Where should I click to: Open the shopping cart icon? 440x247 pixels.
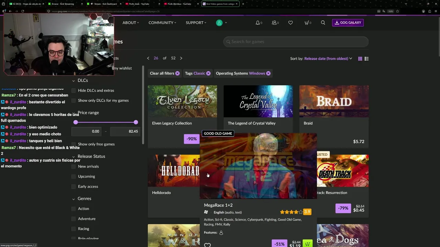coord(307,23)
